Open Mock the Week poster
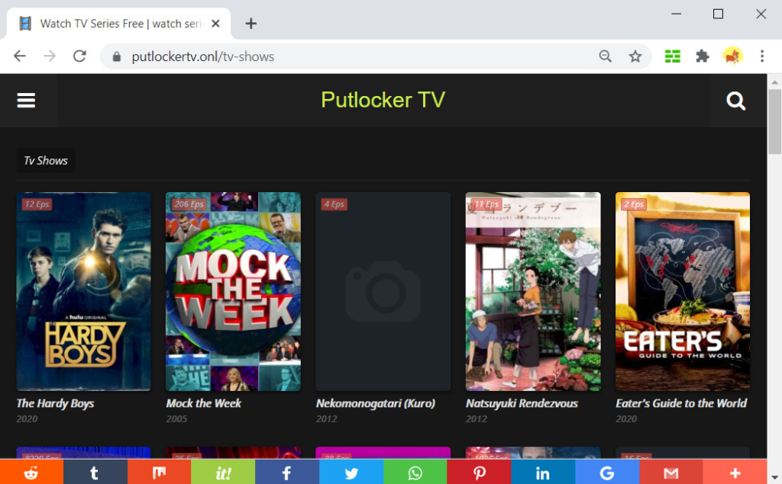 [x=234, y=291]
